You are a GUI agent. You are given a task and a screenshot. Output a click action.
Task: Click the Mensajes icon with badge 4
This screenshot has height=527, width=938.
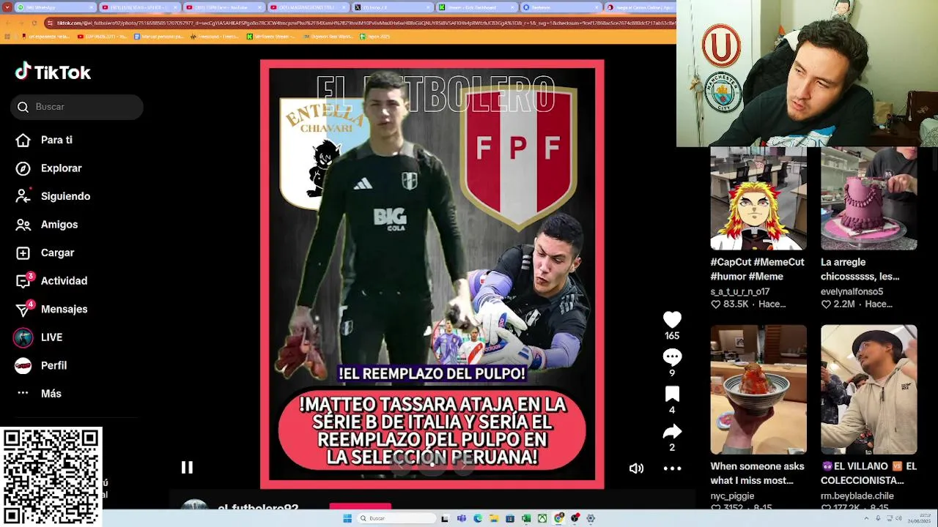pos(24,309)
